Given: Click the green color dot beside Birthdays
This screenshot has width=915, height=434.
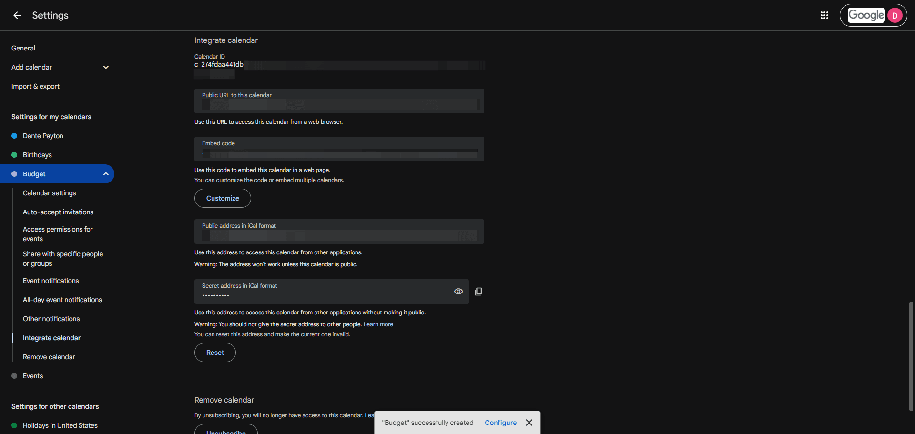Looking at the screenshot, I should click(14, 155).
